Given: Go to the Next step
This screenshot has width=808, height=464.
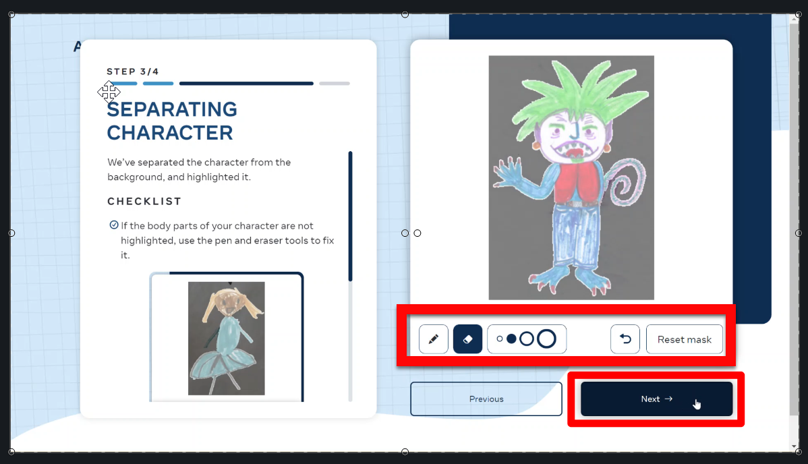Looking at the screenshot, I should 656,399.
